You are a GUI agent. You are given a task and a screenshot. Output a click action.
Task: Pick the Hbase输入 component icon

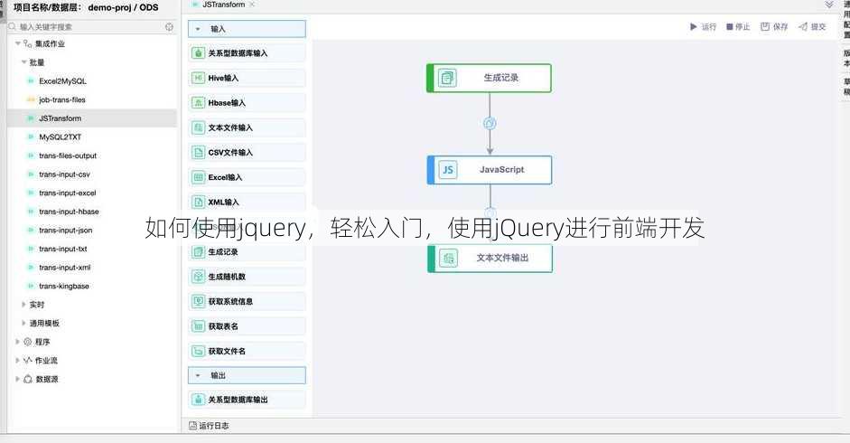pos(199,102)
